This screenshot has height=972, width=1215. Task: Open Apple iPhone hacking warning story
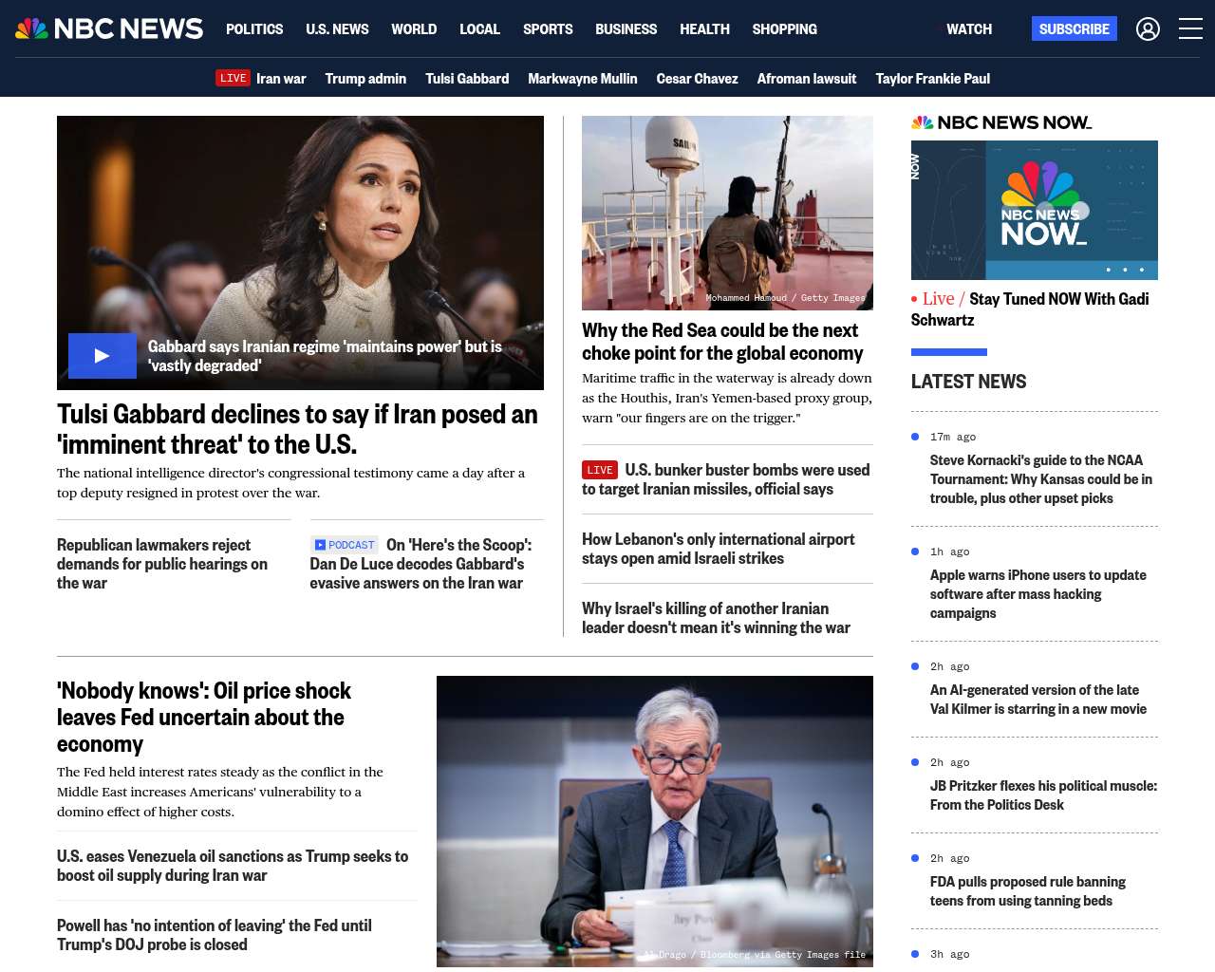click(x=1037, y=594)
